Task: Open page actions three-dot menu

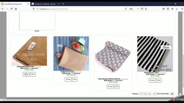Action: coord(138,9)
